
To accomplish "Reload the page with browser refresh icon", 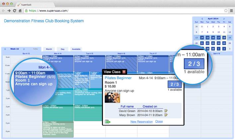I will click(x=15, y=11).
